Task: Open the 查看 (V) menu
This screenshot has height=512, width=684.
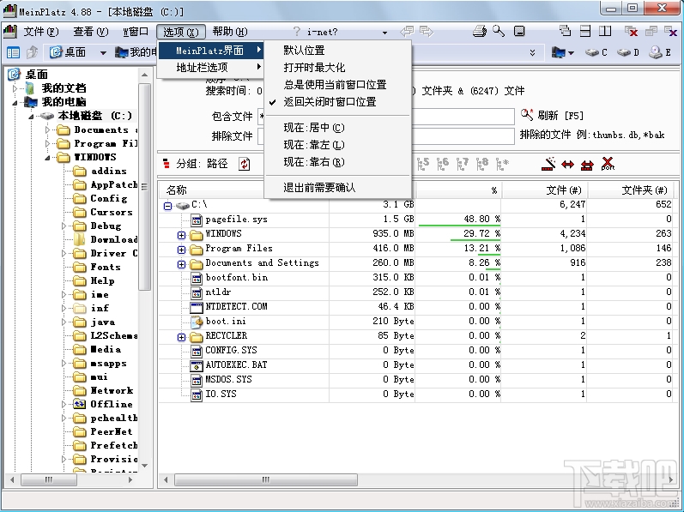Action: (x=91, y=32)
